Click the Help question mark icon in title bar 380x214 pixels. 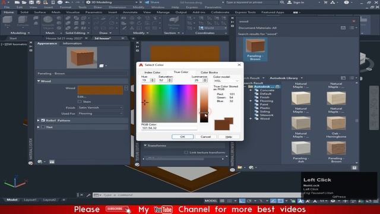[x=347, y=2]
